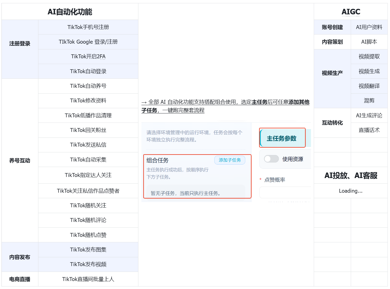Click the AI用户资料 cell
390x289 pixels.
tap(369, 27)
